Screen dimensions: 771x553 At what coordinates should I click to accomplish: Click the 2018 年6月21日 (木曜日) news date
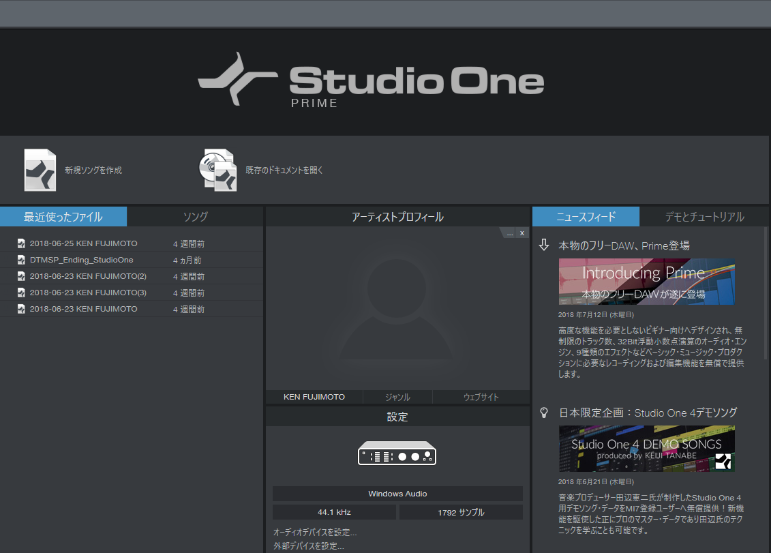(x=596, y=481)
